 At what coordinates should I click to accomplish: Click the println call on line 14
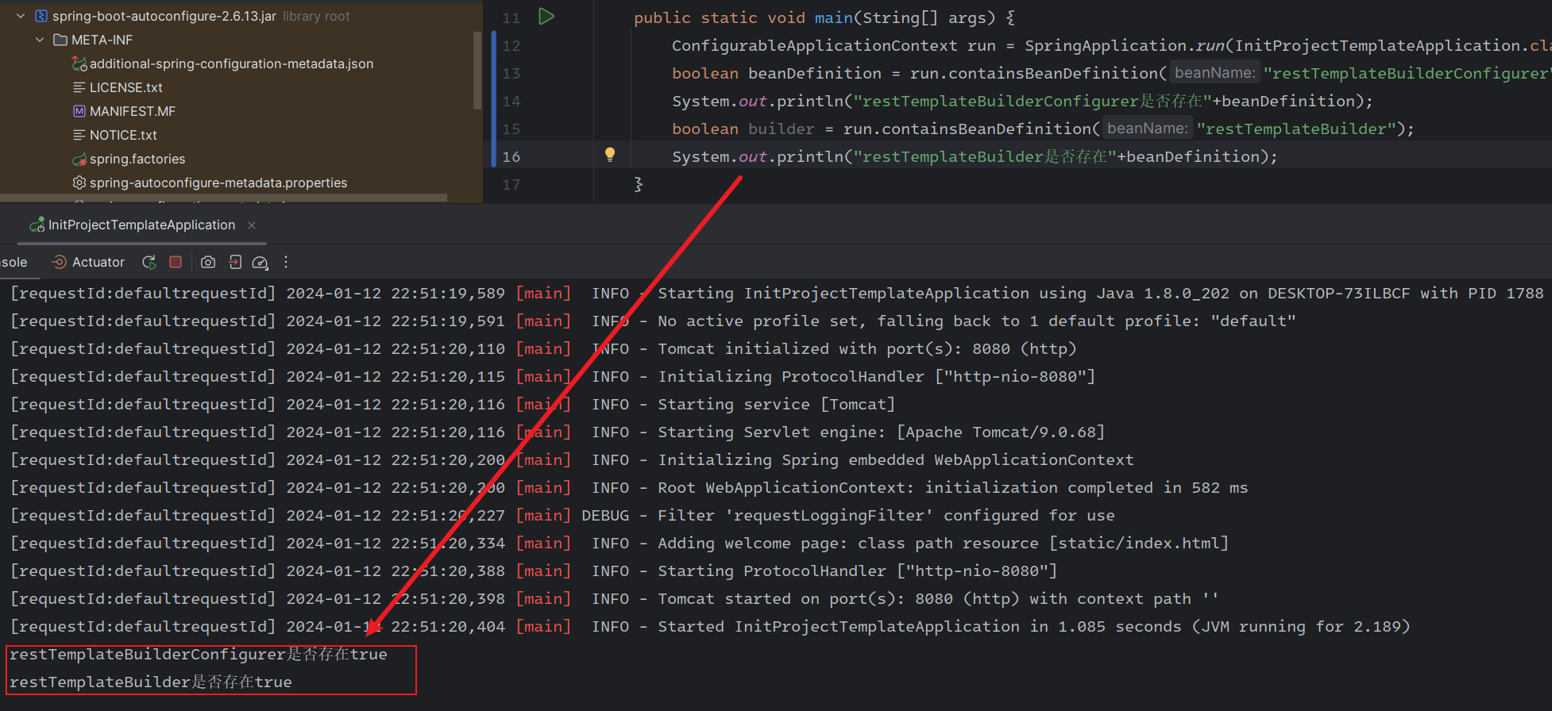coord(809,101)
